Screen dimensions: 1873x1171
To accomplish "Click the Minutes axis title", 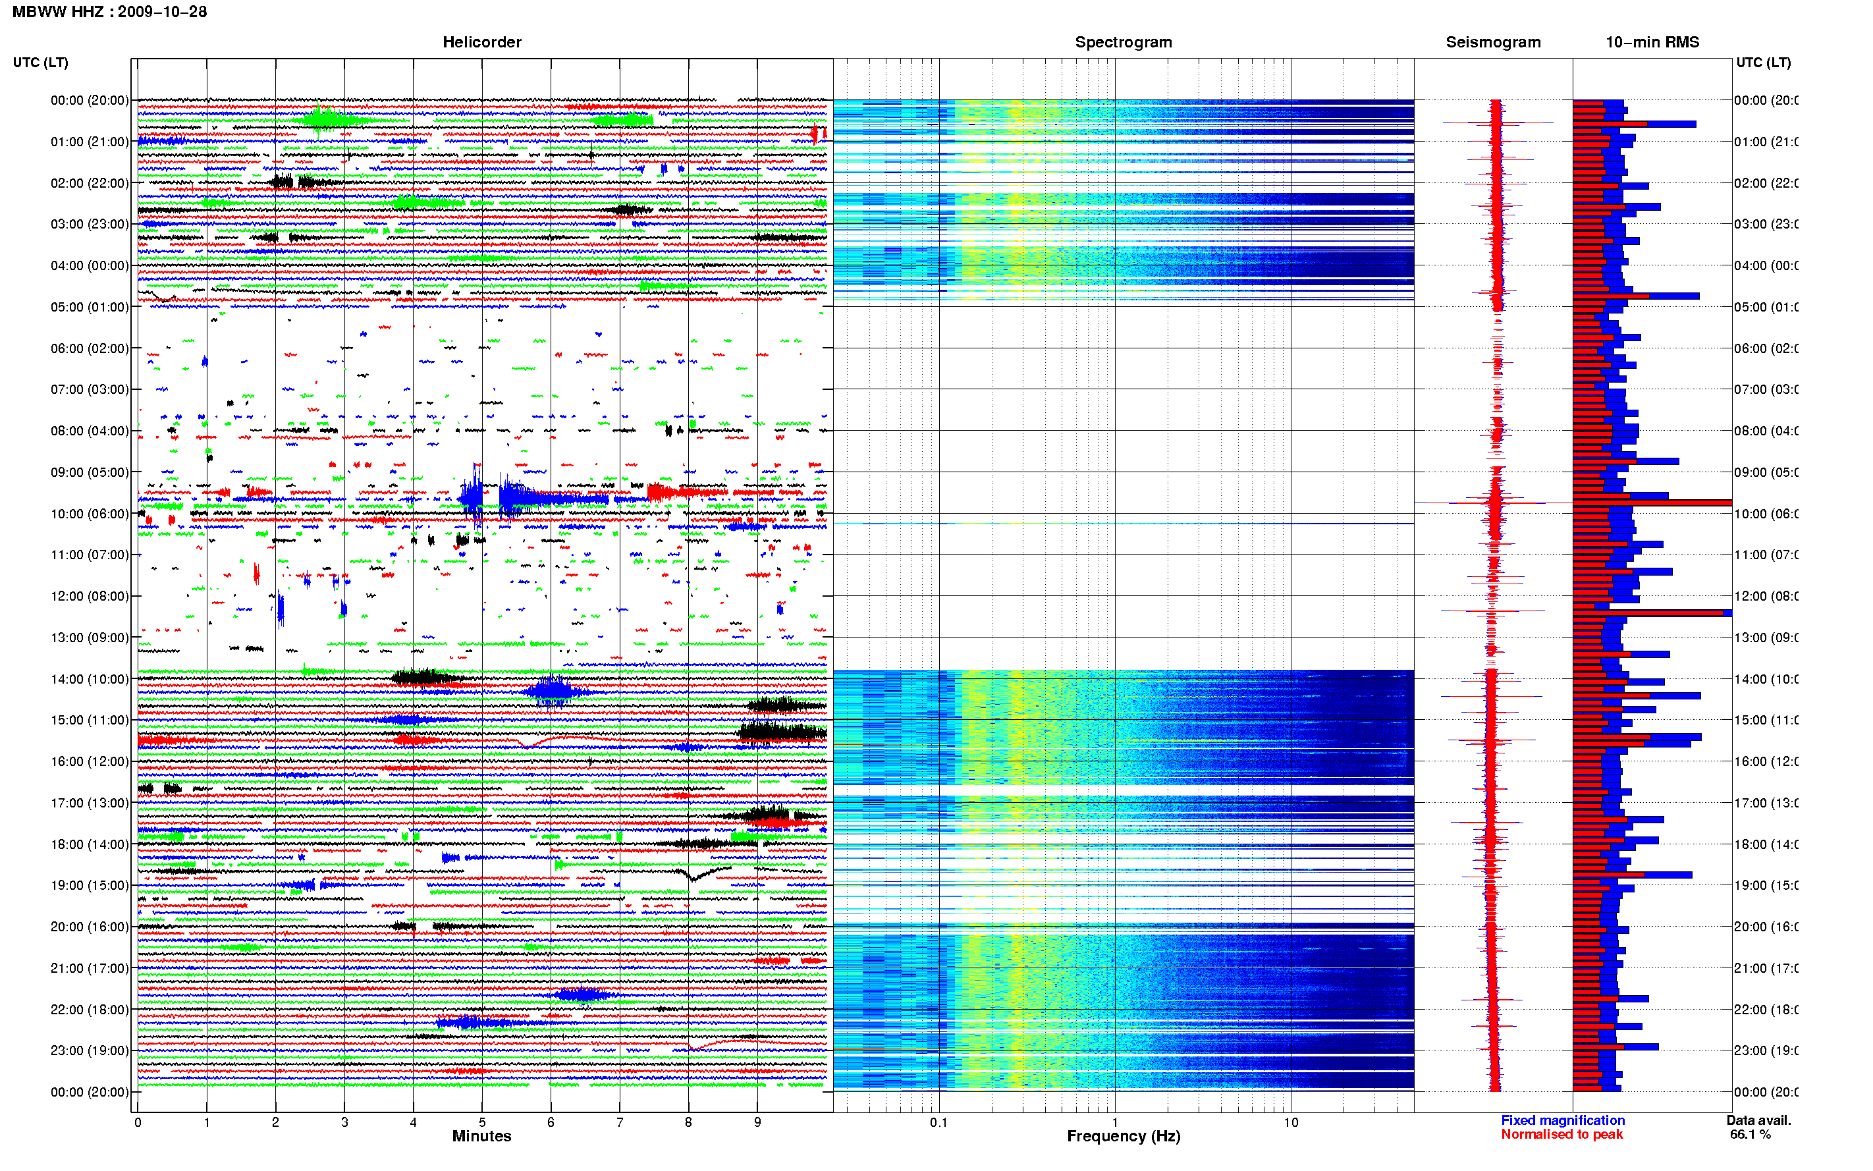I will [x=481, y=1136].
